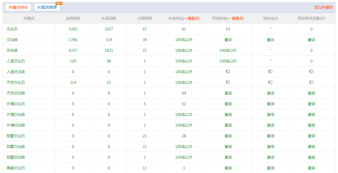
Task: Click 重试 in 文化砖 row 预估带来流量 column
Action: (x=311, y=40)
